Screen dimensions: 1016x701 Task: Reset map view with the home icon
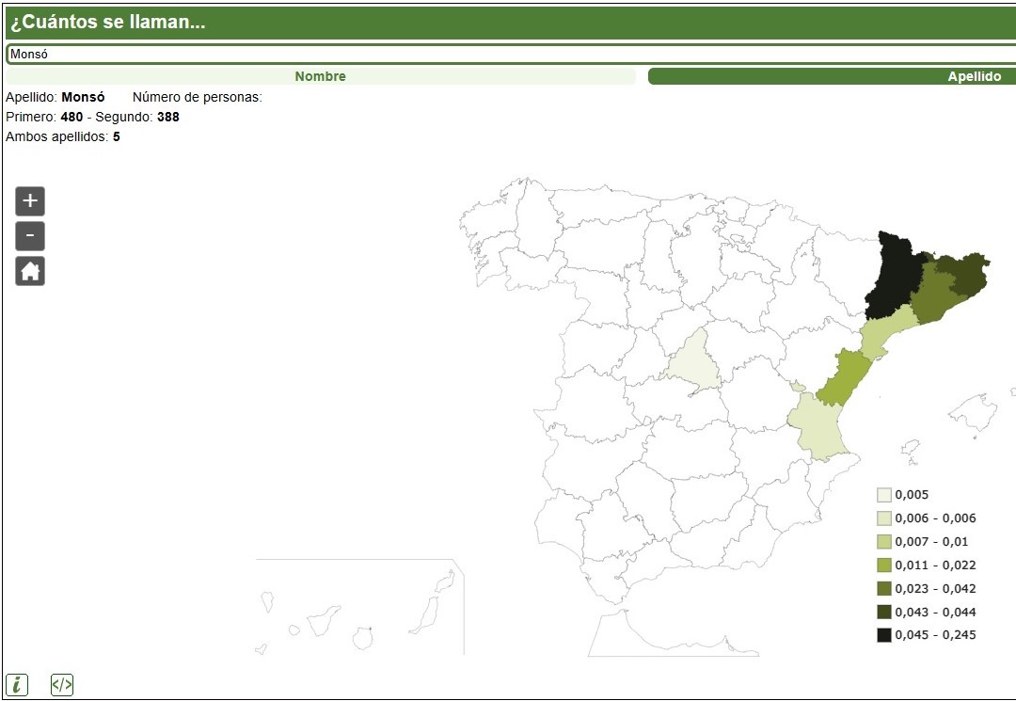coord(30,271)
